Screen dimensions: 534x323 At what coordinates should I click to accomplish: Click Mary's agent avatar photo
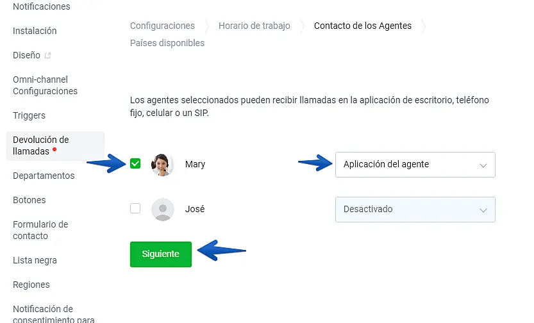(x=162, y=164)
